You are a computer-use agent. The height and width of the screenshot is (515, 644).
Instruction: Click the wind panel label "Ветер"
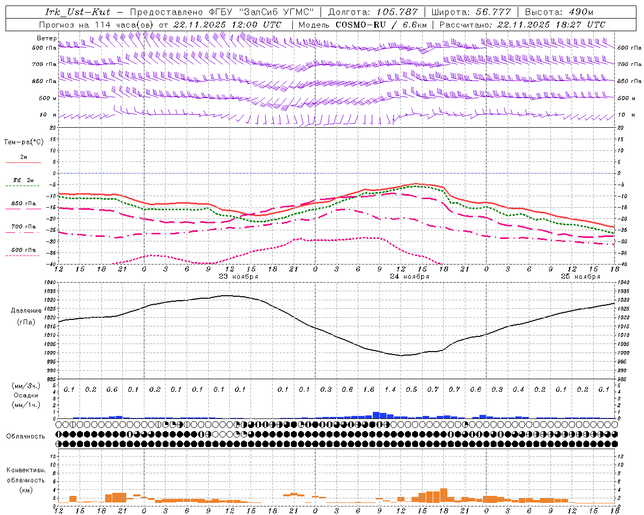pos(47,38)
